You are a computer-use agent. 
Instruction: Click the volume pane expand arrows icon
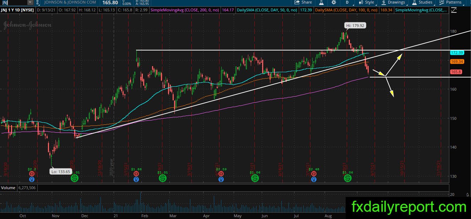click(467, 194)
